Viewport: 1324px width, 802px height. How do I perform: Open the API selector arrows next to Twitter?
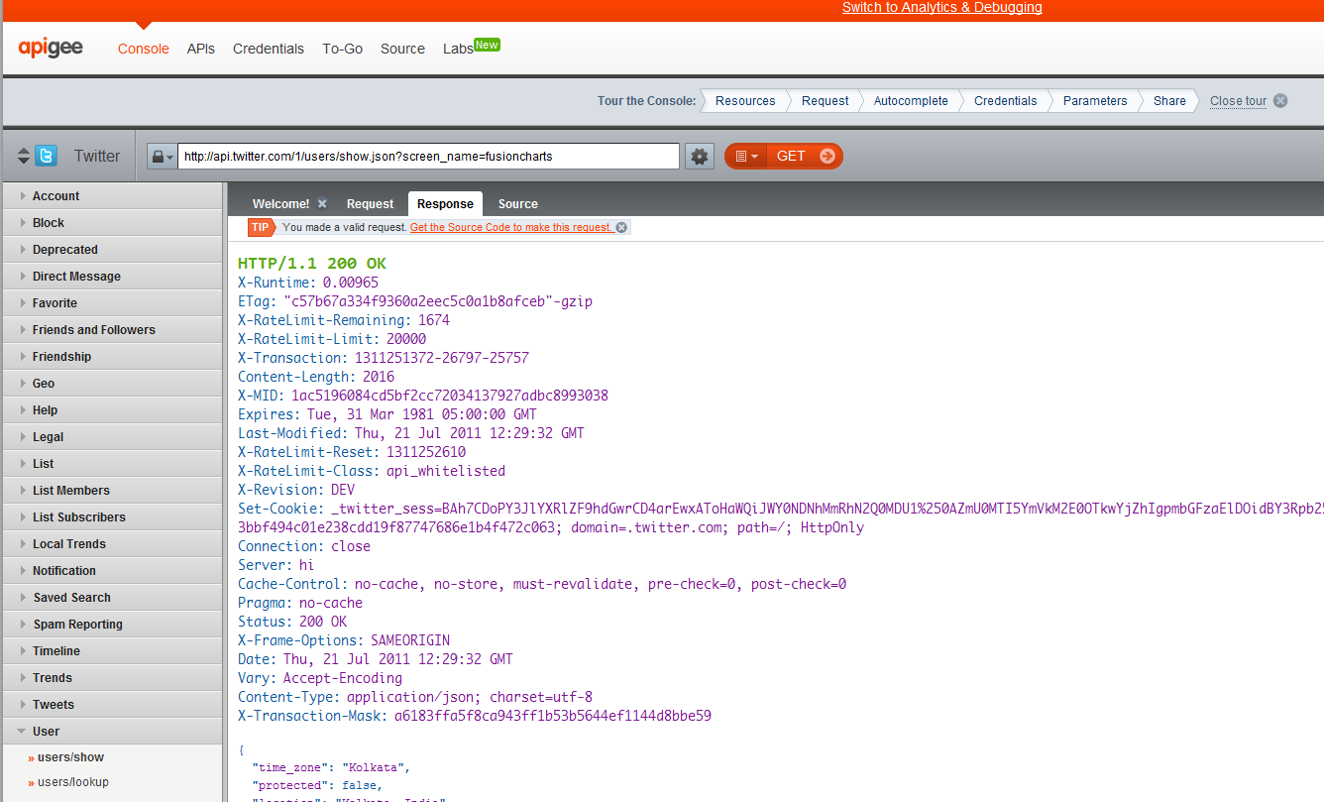coord(24,156)
